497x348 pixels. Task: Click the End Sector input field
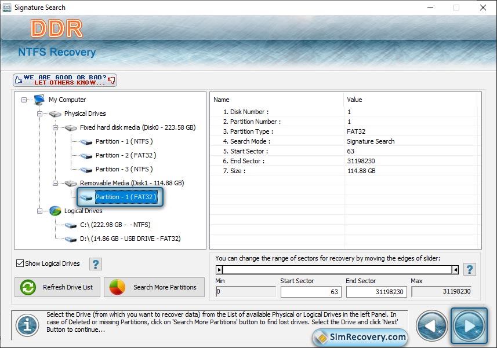pos(376,292)
